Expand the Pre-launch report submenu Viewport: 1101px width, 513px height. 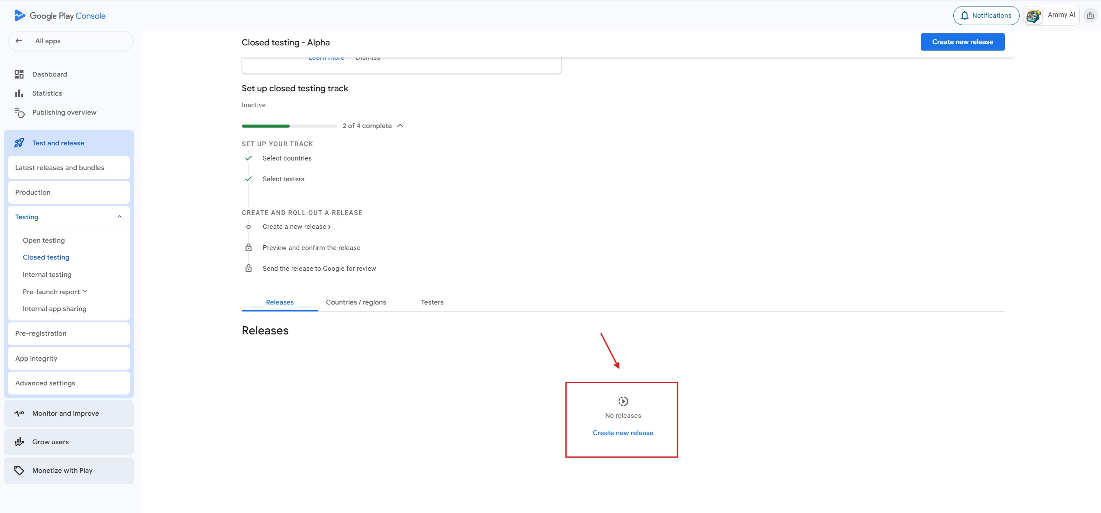(x=85, y=292)
